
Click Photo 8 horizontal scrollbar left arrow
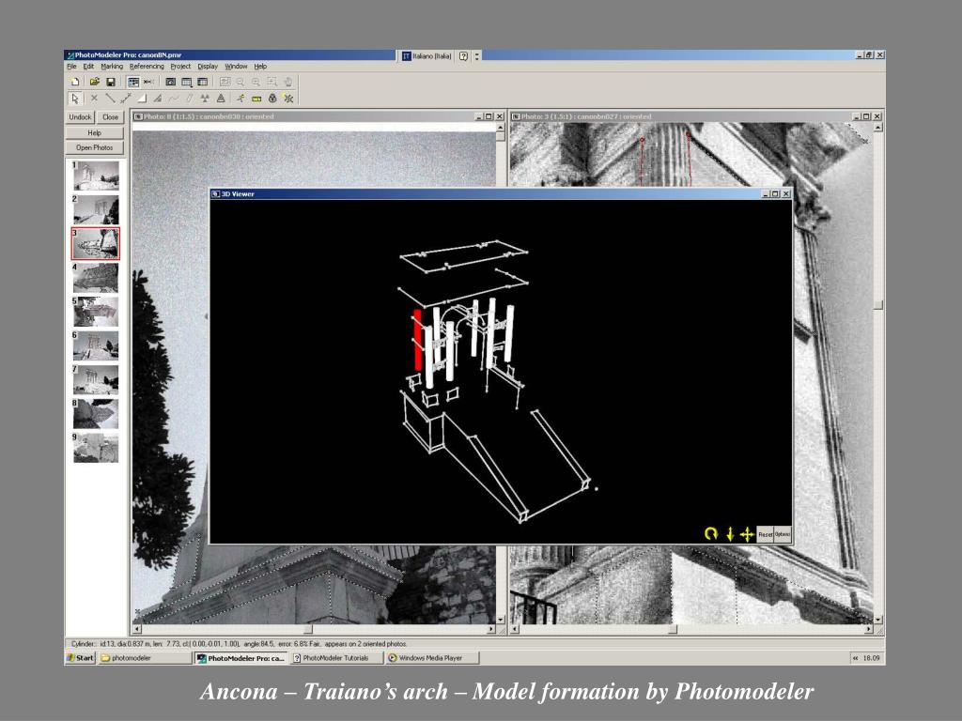(x=137, y=629)
